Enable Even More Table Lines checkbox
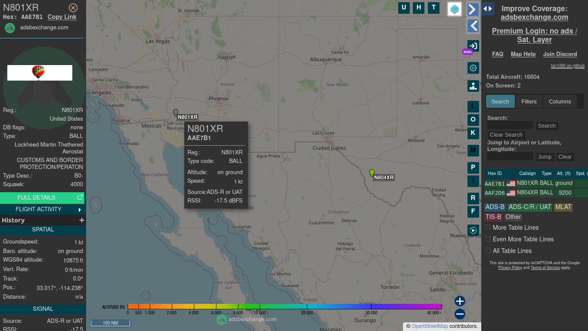This screenshot has height=331, width=588. 488,239
